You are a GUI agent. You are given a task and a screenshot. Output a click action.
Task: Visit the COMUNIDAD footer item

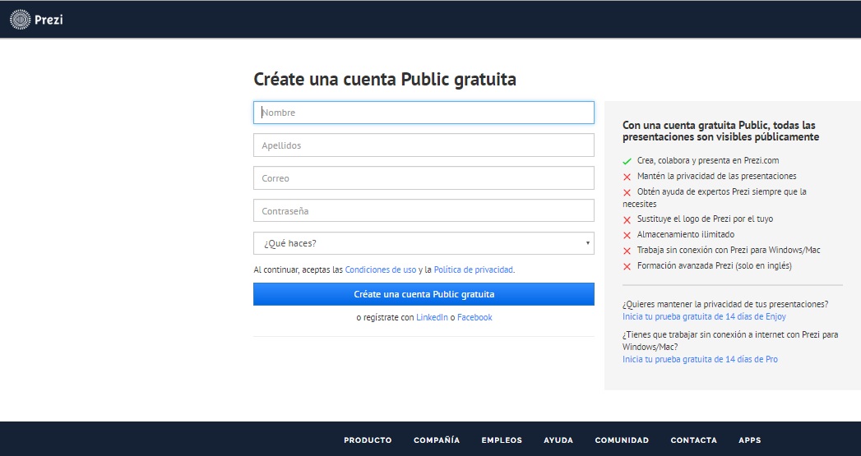622,440
